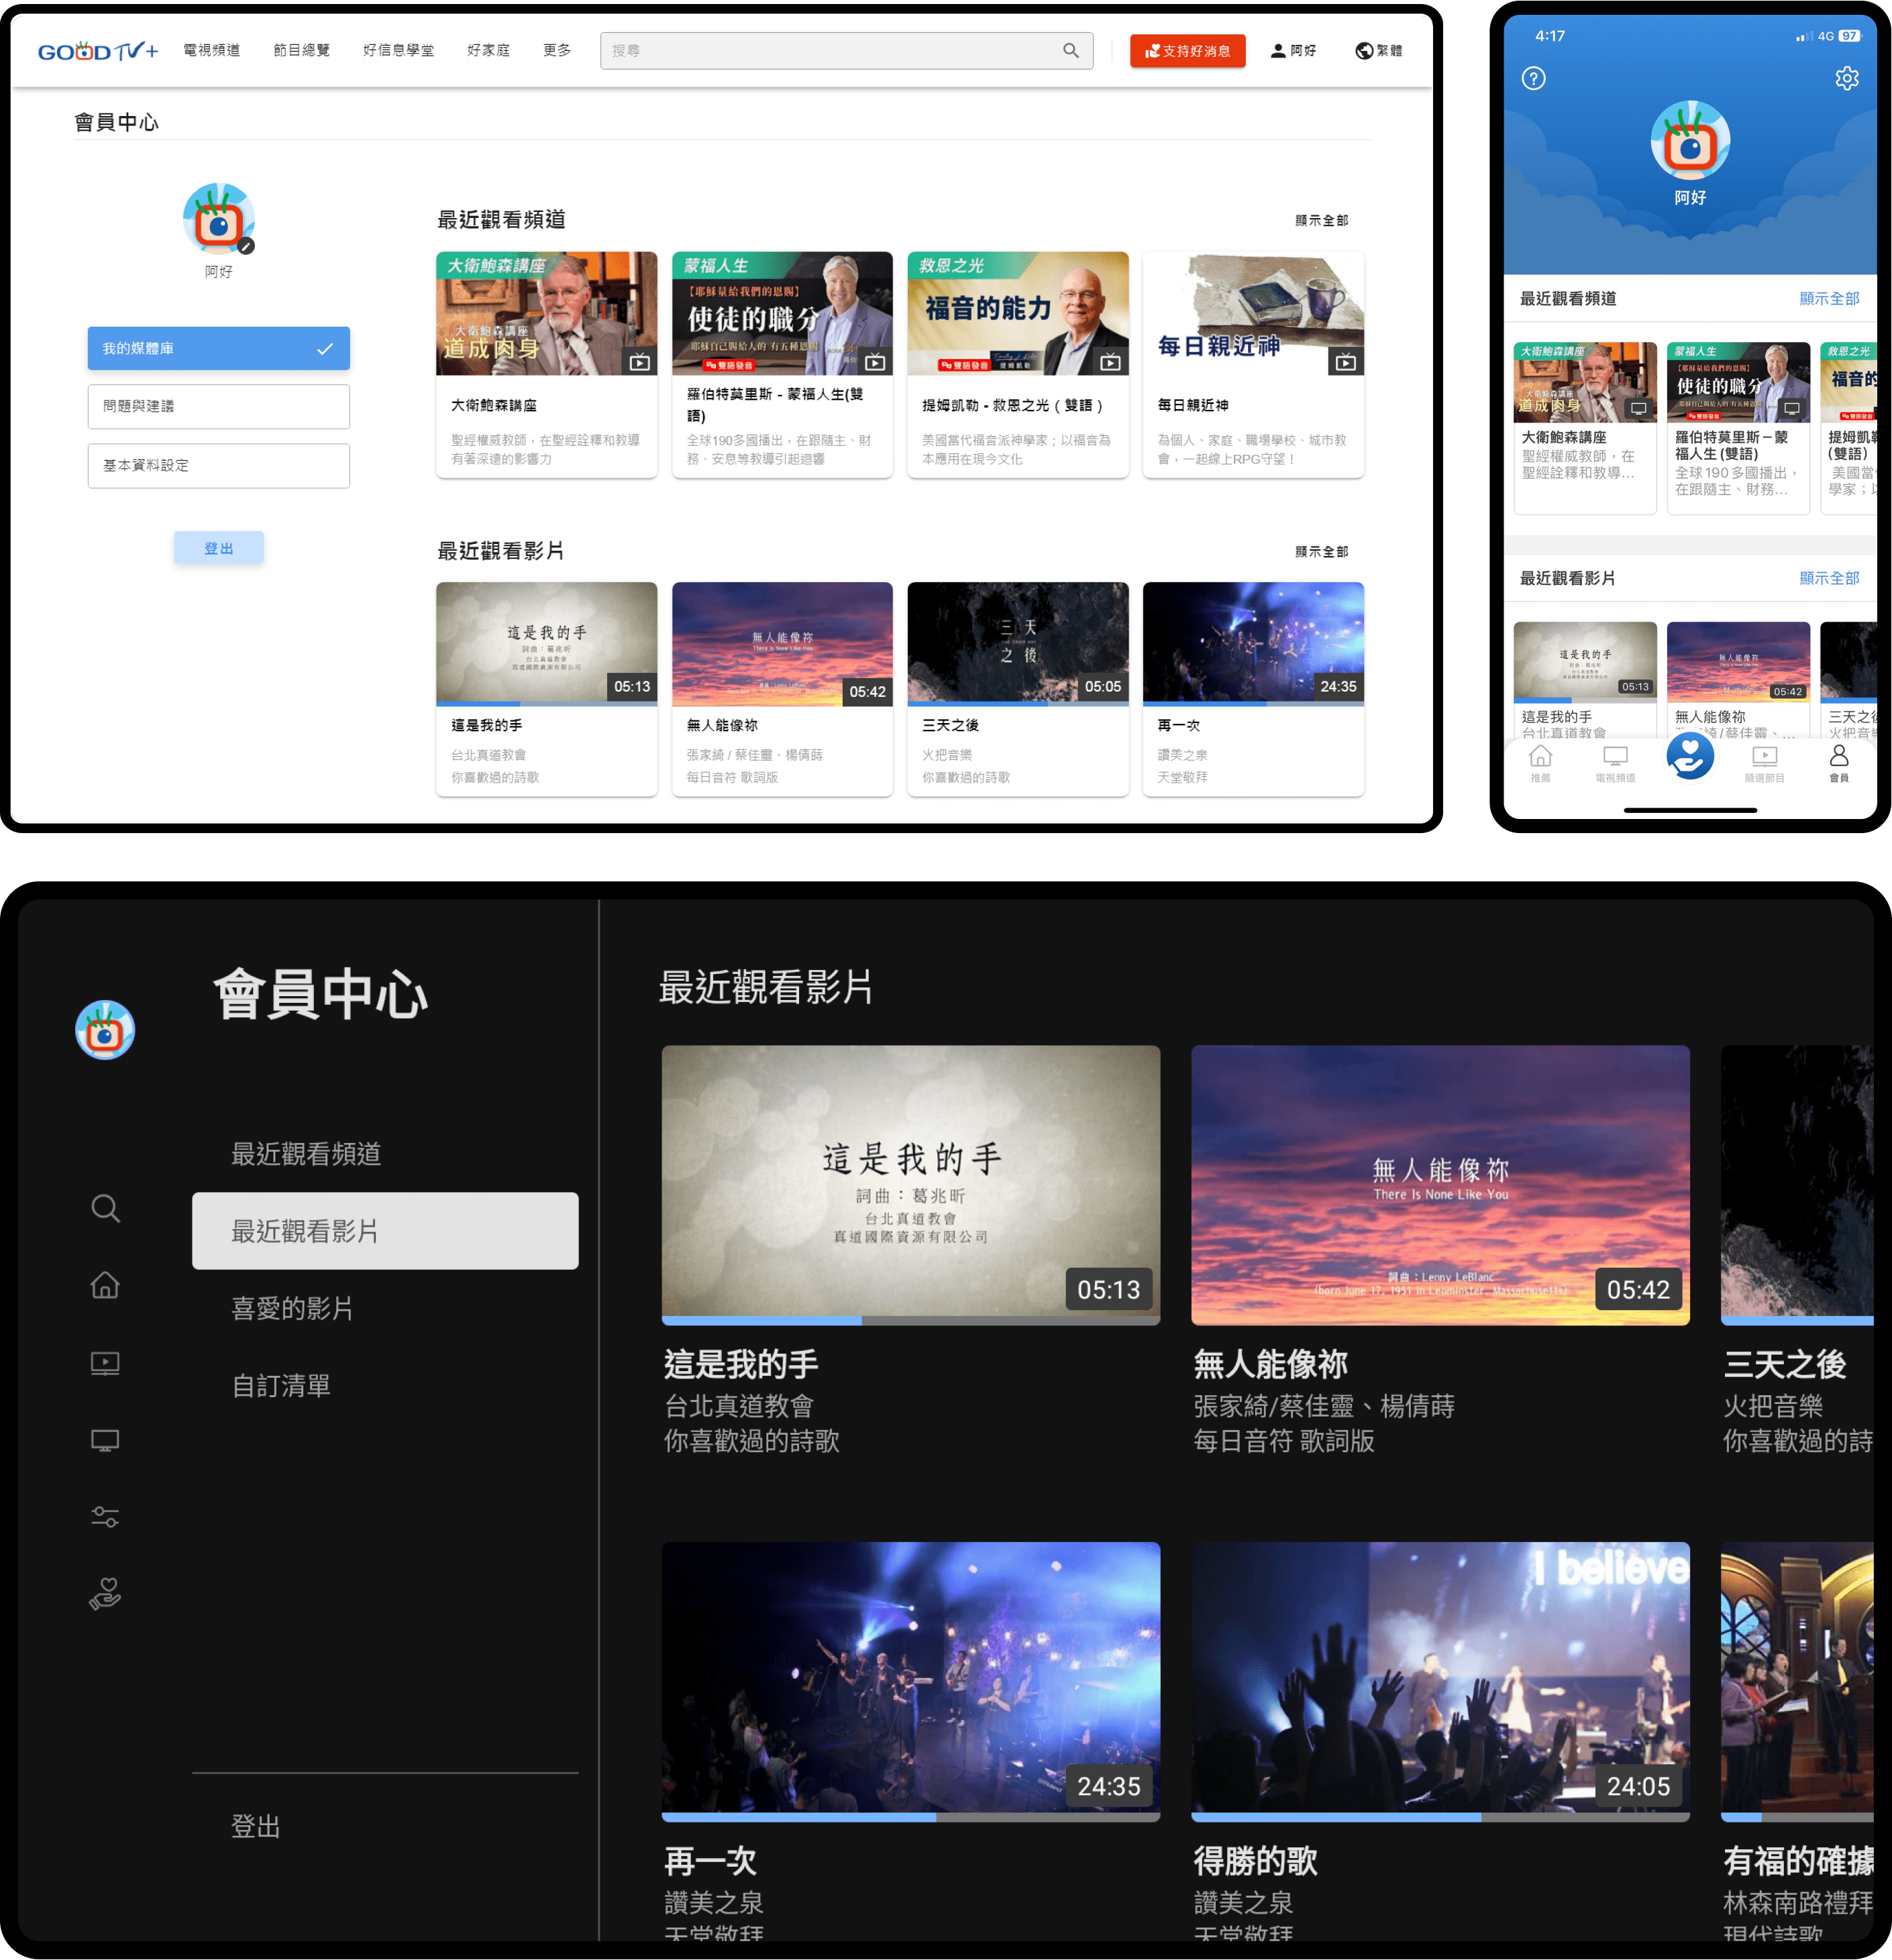The image size is (1892, 1960).
Task: Click progress bar under 這是我的手 TV thumbnail
Action: click(910, 1321)
